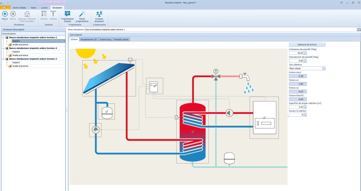Select the solar collector panel in schema

coord(109,77)
